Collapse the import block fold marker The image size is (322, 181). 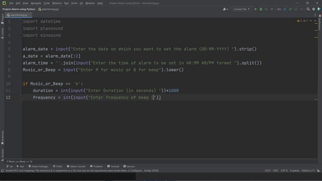pyautogui.click(x=21, y=21)
